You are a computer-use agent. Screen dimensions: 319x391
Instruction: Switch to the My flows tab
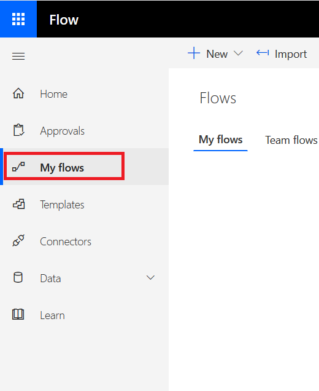[x=220, y=140]
